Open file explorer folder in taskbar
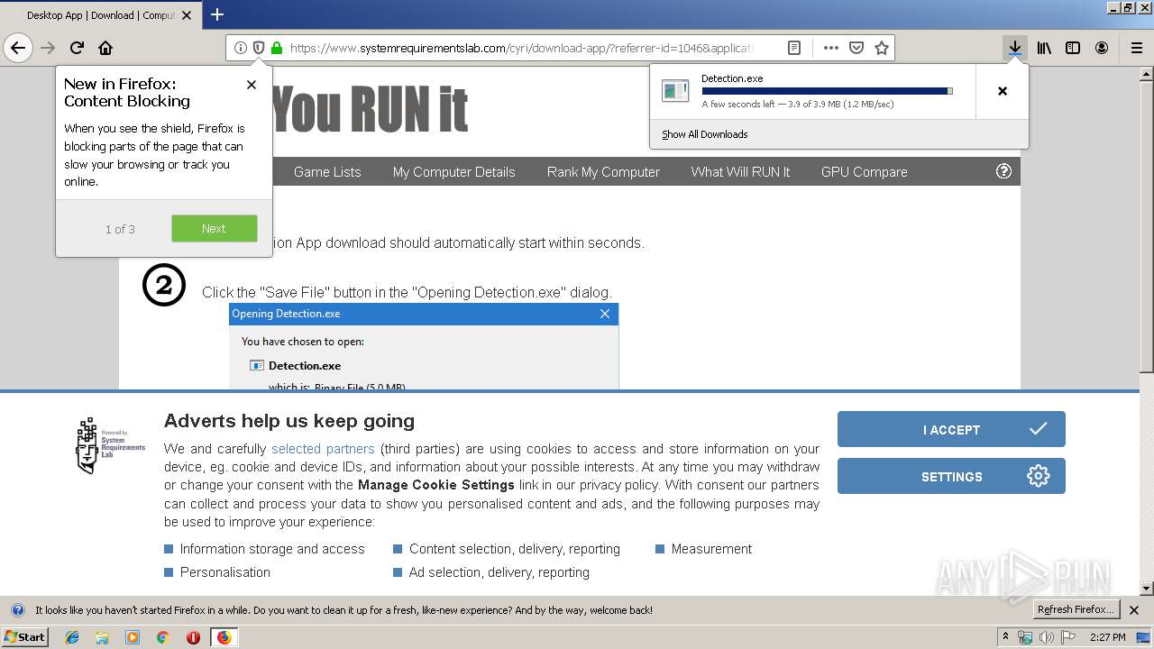The image size is (1154, 649). (102, 637)
